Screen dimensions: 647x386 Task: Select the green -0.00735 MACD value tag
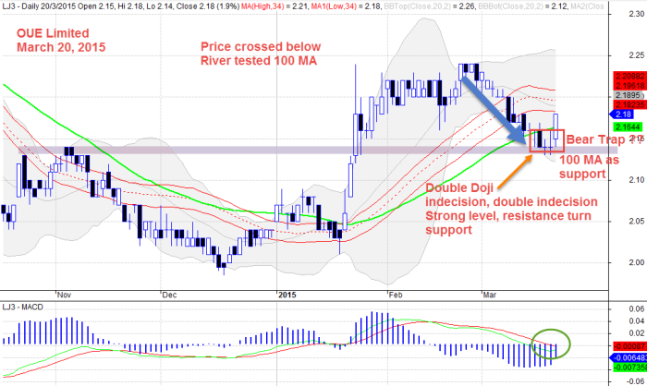(x=630, y=367)
